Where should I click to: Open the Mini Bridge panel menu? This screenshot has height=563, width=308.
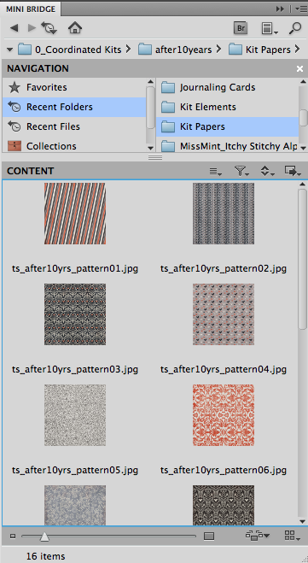point(301,9)
